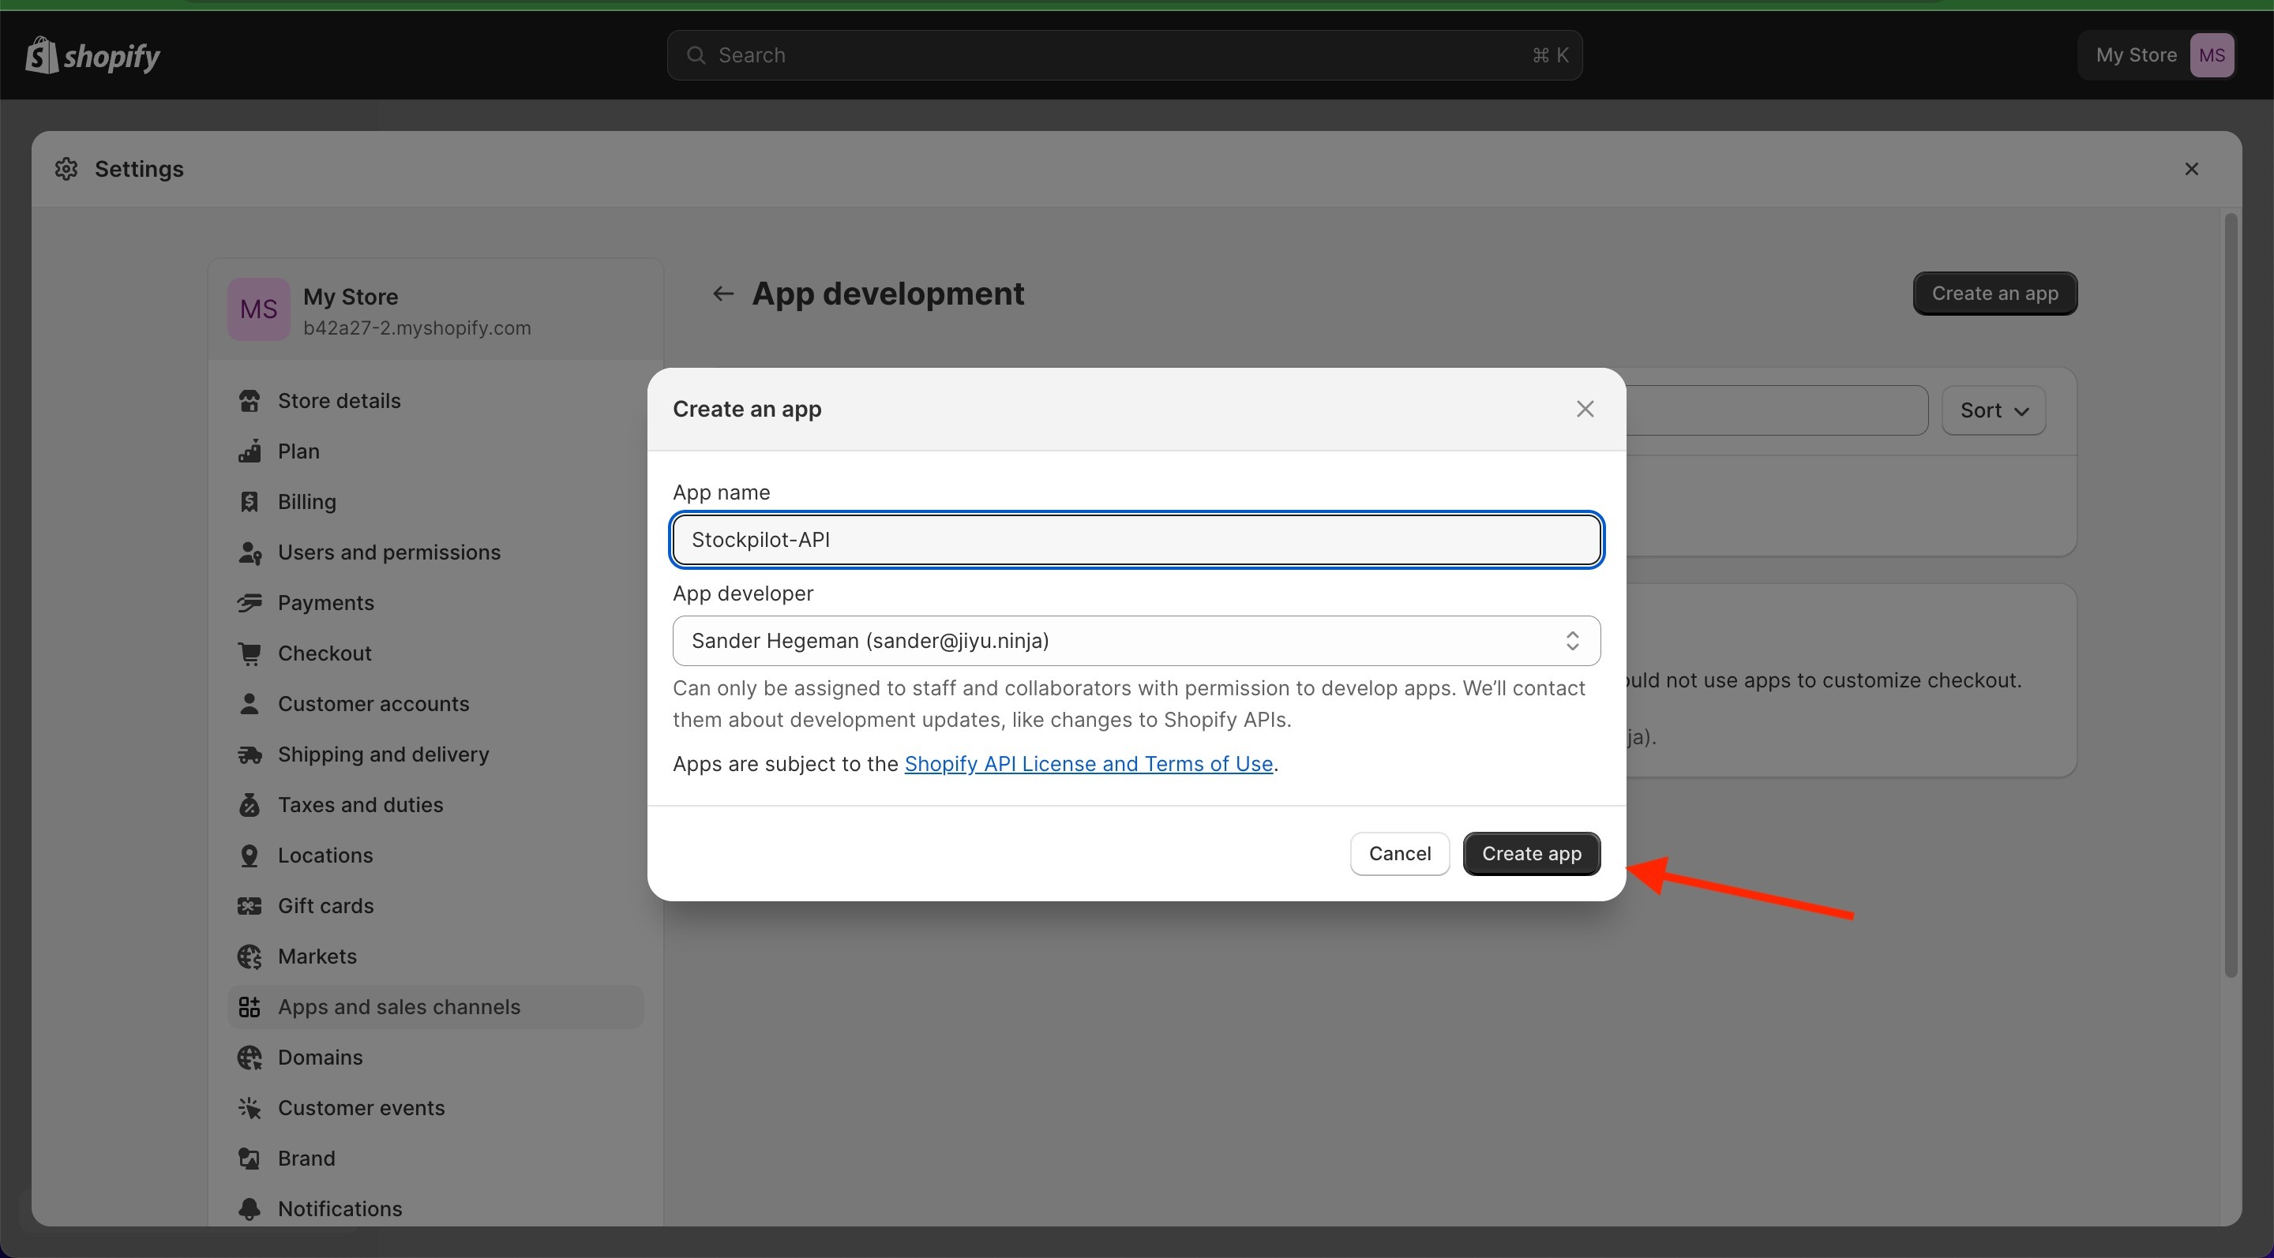Open Notifications settings
2274x1258 pixels.
435,1208
